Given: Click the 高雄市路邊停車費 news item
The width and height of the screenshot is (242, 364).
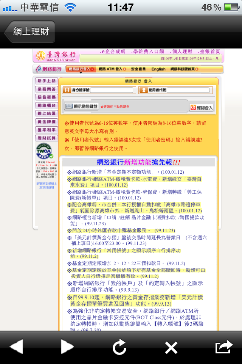Looking at the screenshot, I should (x=135, y=207).
